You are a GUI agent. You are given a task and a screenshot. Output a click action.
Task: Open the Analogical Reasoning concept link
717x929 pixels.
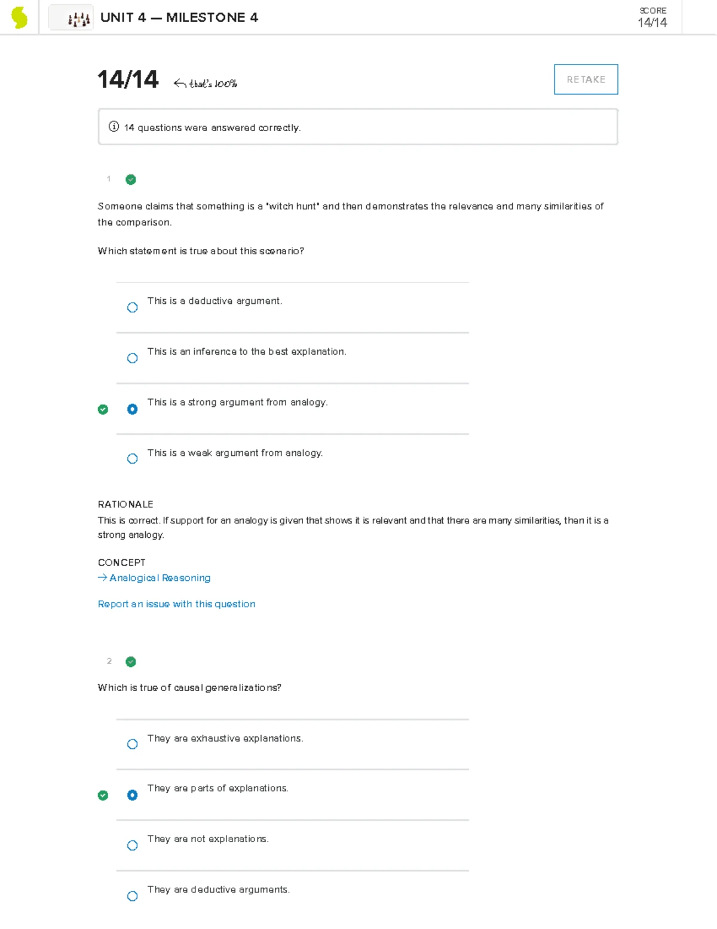coord(159,577)
